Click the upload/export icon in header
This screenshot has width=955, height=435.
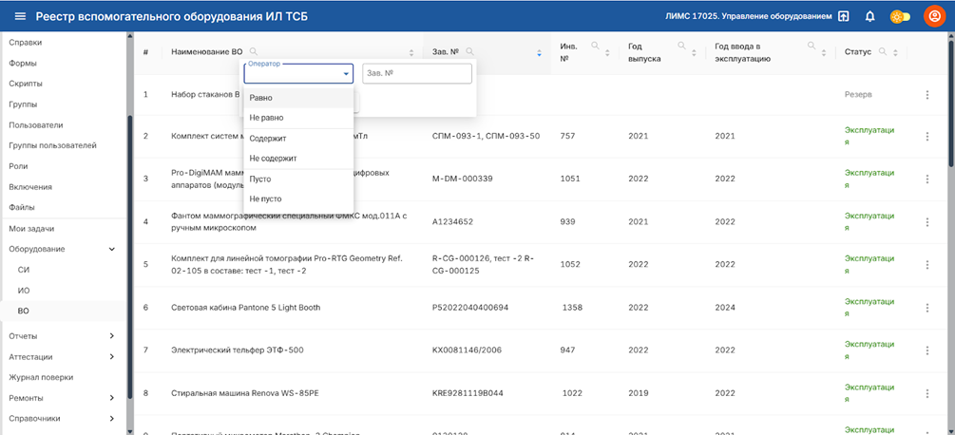(843, 16)
